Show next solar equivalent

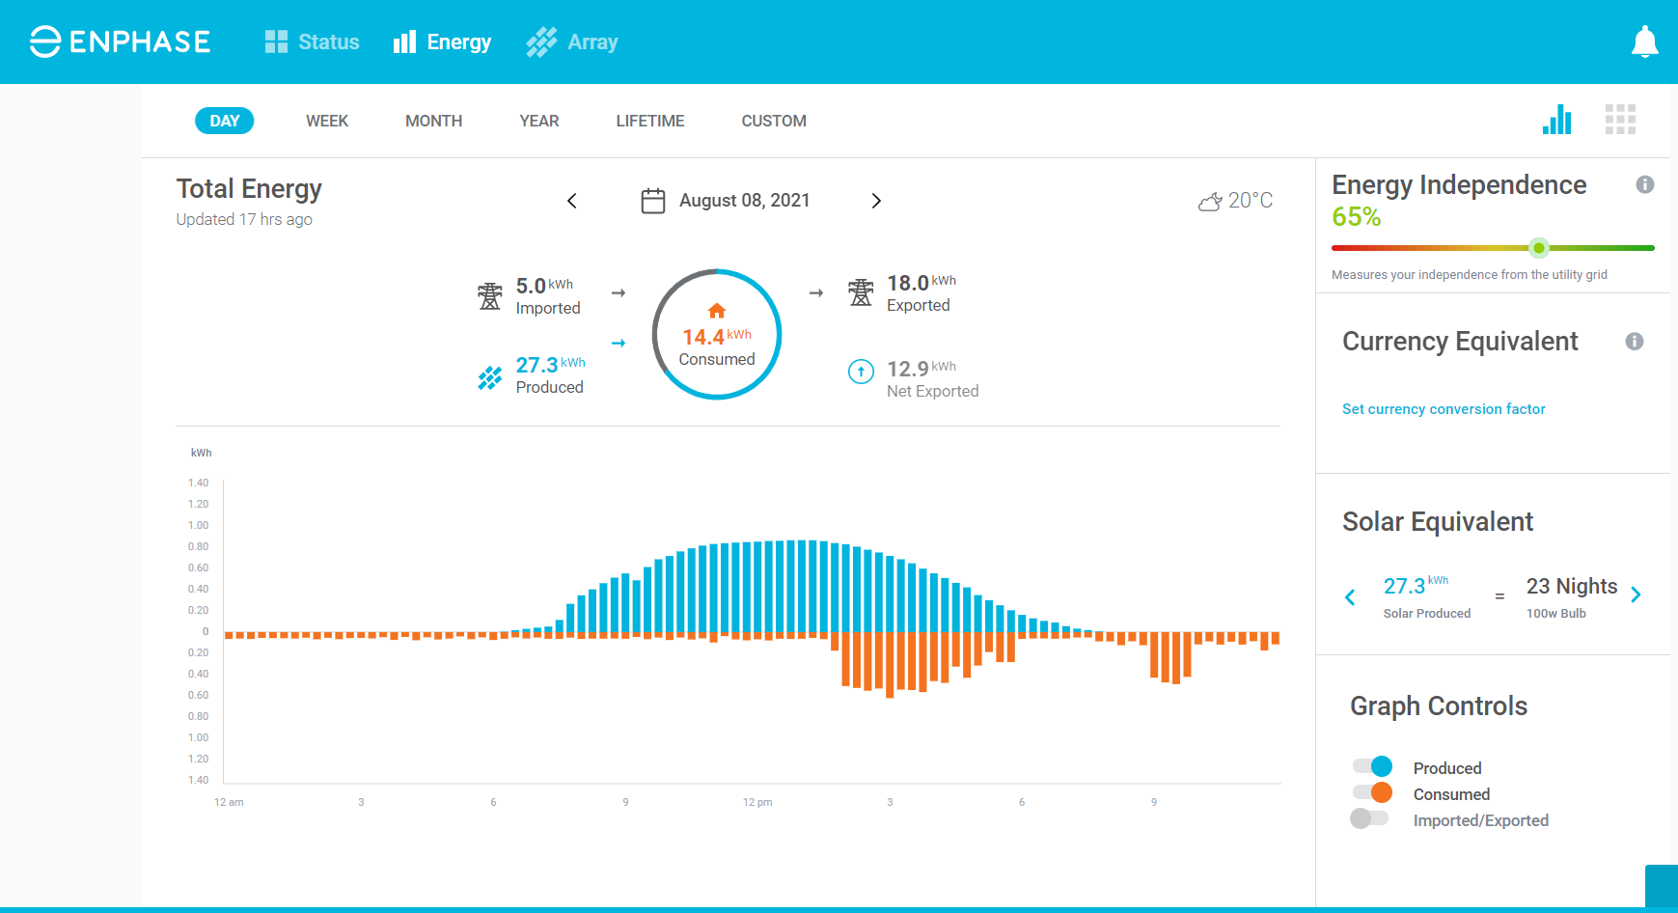(1636, 595)
